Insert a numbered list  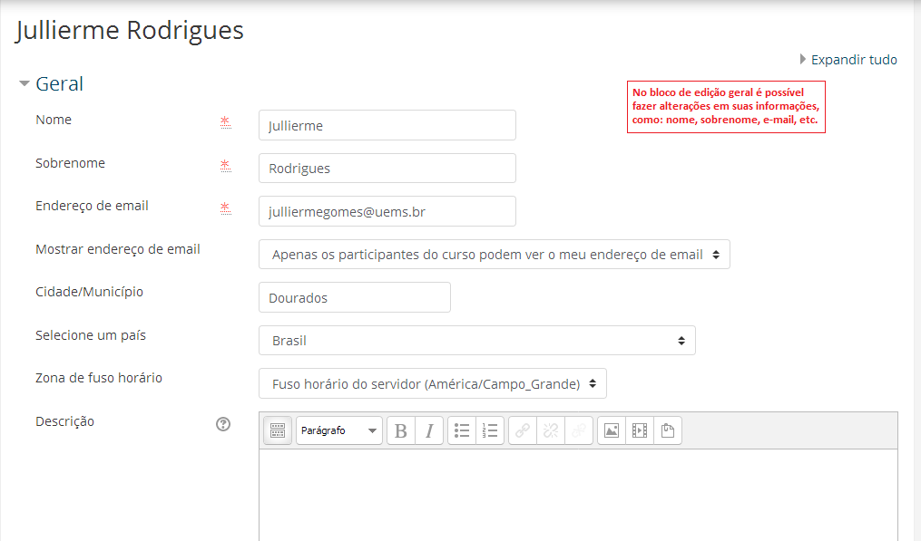(490, 430)
